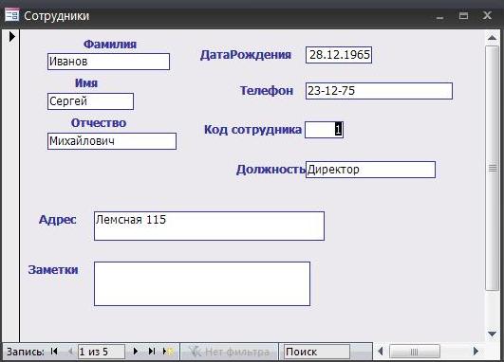
Task: Maximize the Сотрудники window
Action: click(463, 15)
